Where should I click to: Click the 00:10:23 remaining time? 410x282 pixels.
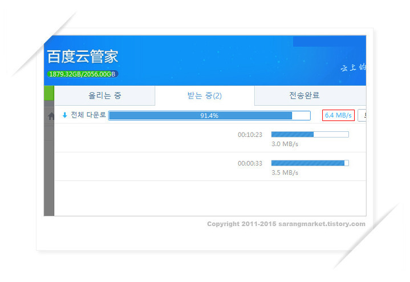(x=250, y=135)
